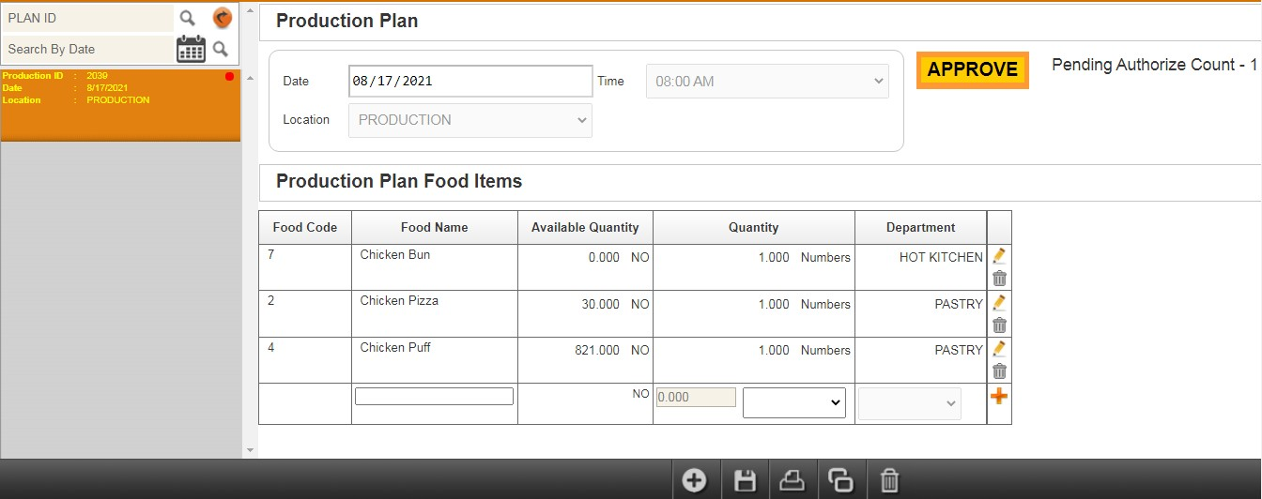Open the calendar date picker icon
1262x499 pixels.
(192, 49)
